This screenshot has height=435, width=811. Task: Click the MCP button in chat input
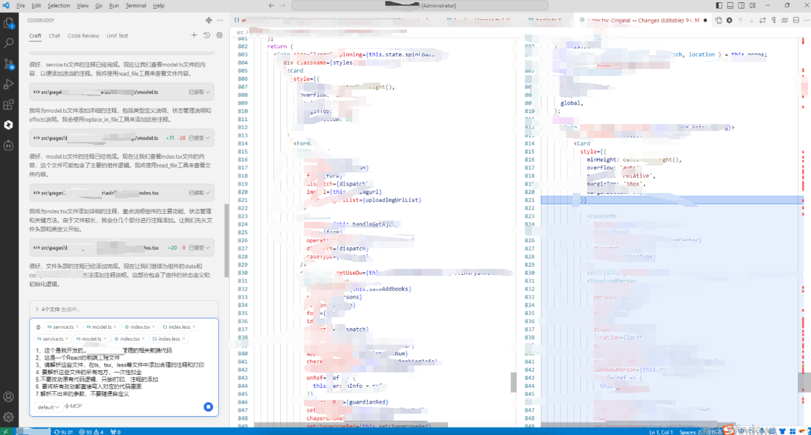pyautogui.click(x=73, y=407)
